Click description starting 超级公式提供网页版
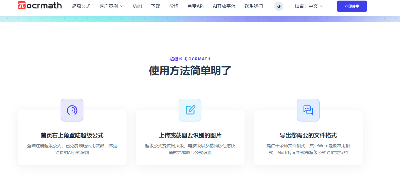Image resolution: width=400 pixels, height=193 pixels. tap(190, 149)
